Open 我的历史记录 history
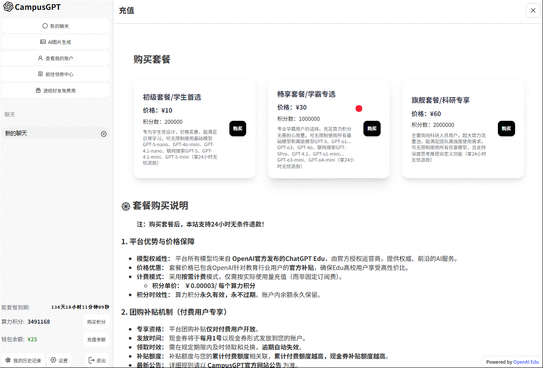Image resolution: width=543 pixels, height=368 pixels. click(23, 361)
